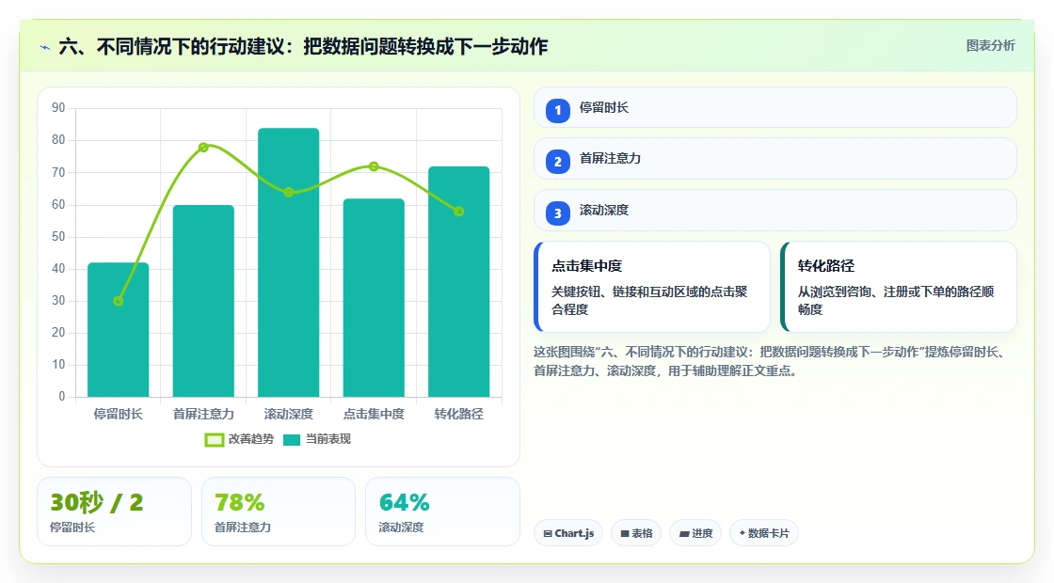1054x583 pixels.
Task: Click the 转化路径 bar in the chart
Action: [459, 281]
